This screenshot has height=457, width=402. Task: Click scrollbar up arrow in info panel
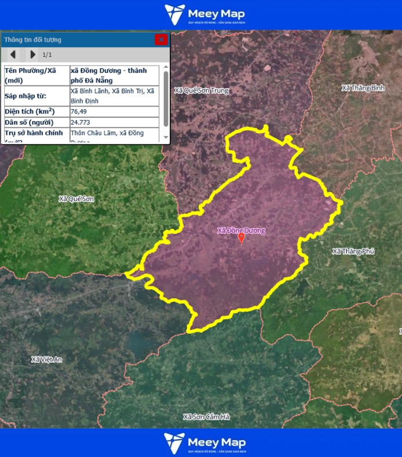point(166,68)
